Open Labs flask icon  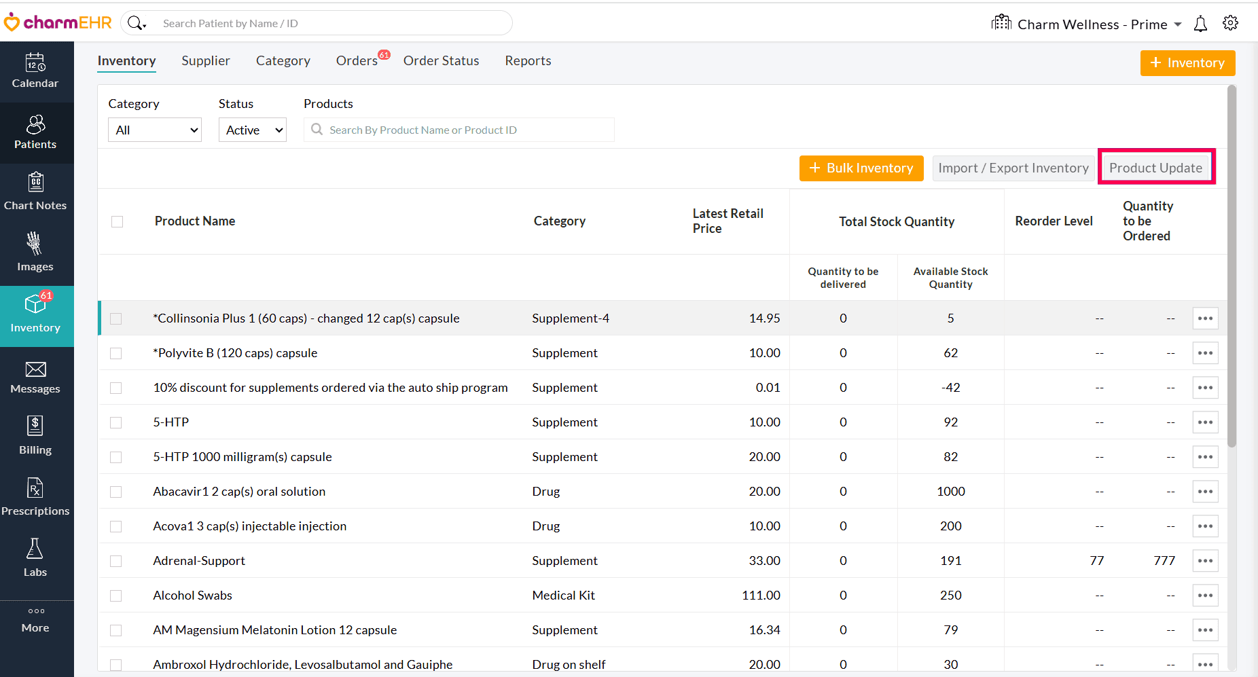(35, 549)
